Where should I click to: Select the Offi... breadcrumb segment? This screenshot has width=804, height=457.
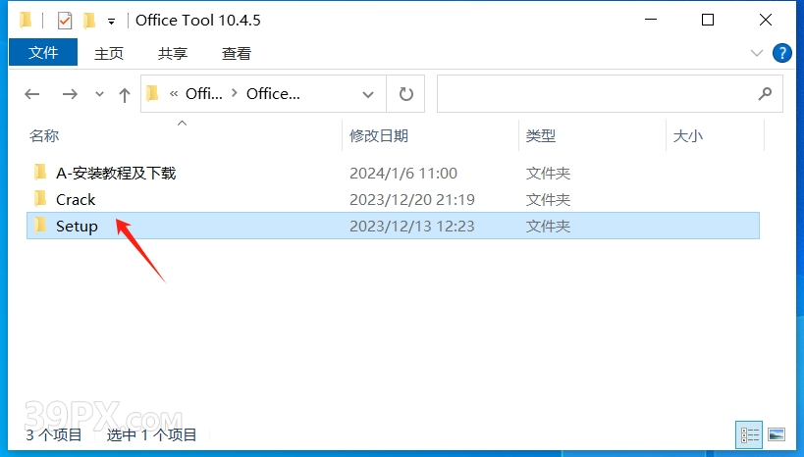[x=203, y=94]
